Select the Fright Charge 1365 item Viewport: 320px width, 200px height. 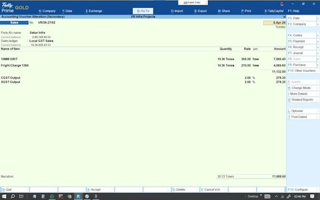pos(15,65)
